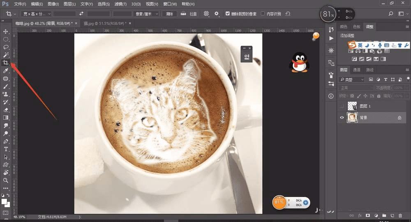This screenshot has width=411, height=222.
Task: Filter layers by text type icon
Action: click(386, 79)
